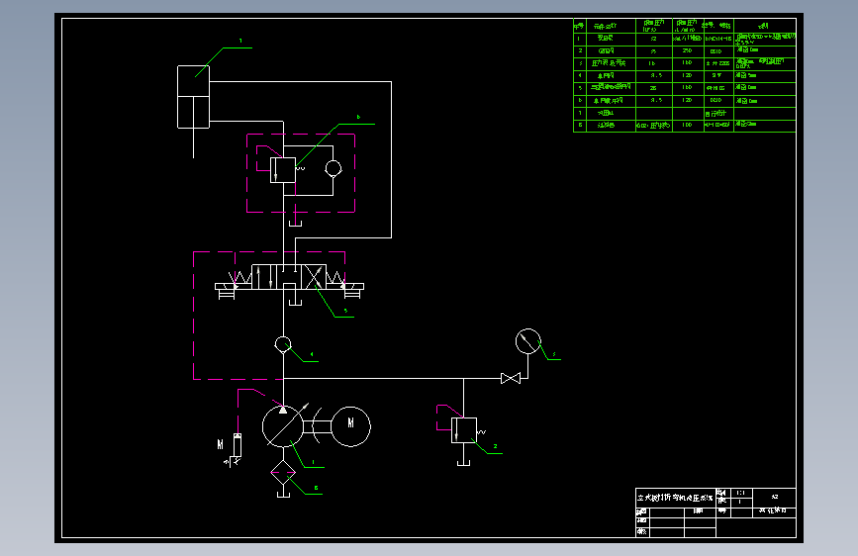Select the relief valve square labeled 2
Image resolution: width=858 pixels, height=556 pixels.
[463, 430]
